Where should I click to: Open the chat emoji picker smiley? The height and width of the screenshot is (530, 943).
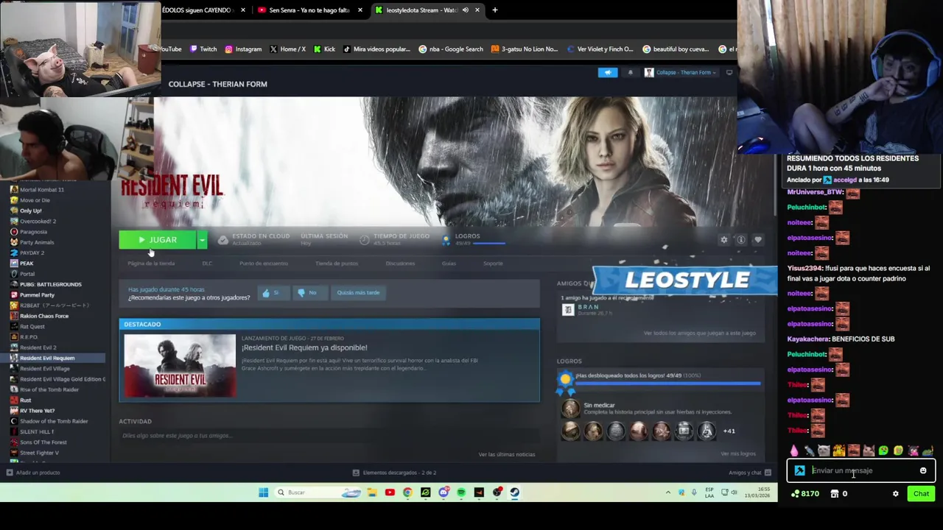pos(923,471)
